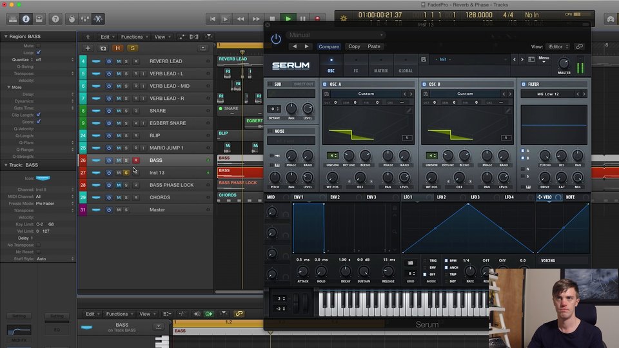The image size is (619, 348).
Task: Click the MASTER volume knob
Action: (564, 63)
